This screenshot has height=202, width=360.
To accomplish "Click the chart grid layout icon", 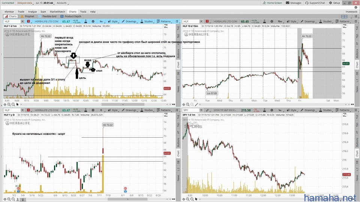I will (344, 16).
